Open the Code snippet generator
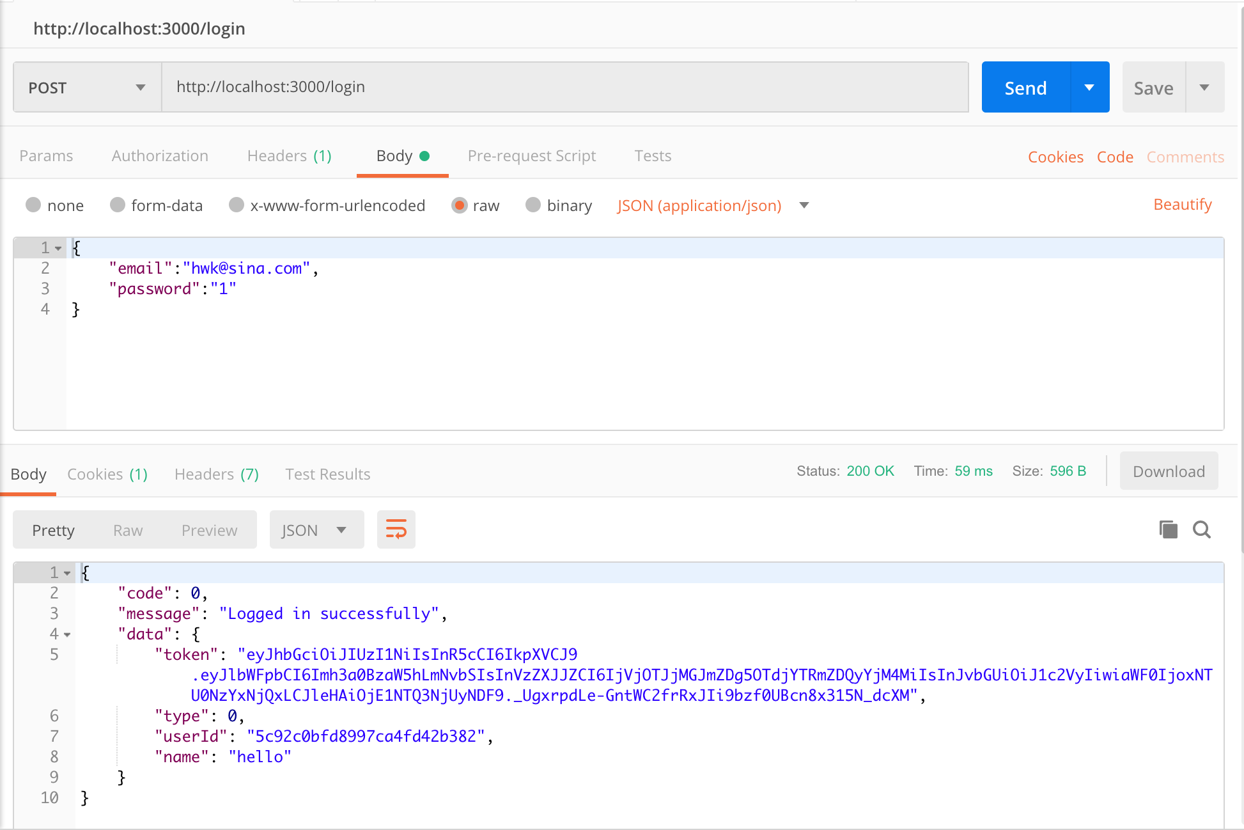The height and width of the screenshot is (830, 1244). click(1115, 157)
